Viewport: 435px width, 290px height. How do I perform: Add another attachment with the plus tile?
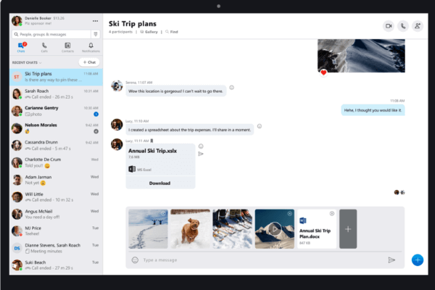coord(348,229)
